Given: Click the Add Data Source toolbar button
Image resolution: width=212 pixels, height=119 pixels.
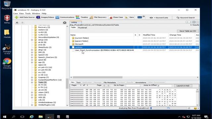Looking at the screenshot, I should click(x=25, y=17).
